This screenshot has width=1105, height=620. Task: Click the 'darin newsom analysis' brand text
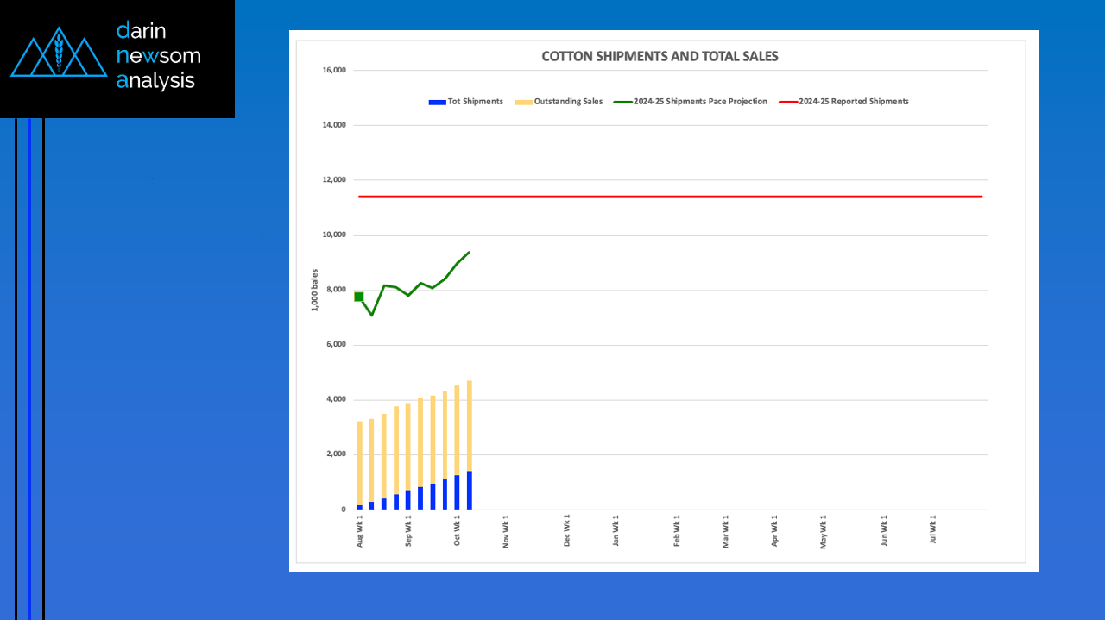158,56
